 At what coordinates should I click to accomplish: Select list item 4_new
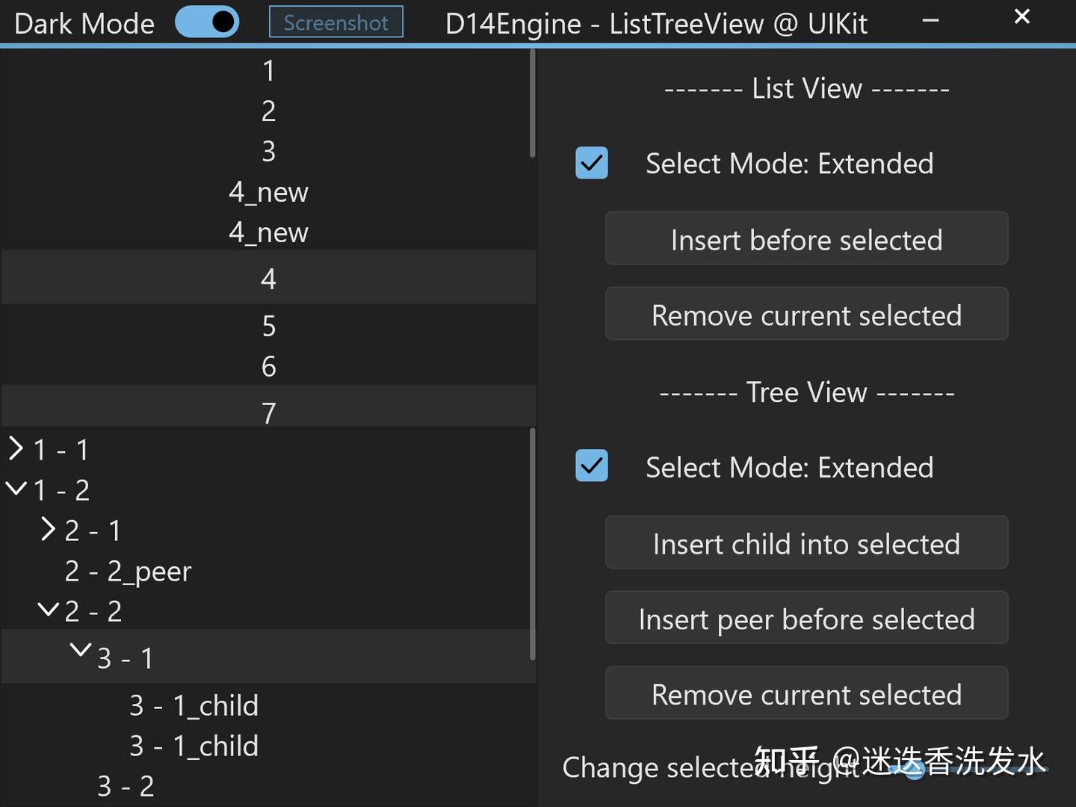click(x=268, y=192)
